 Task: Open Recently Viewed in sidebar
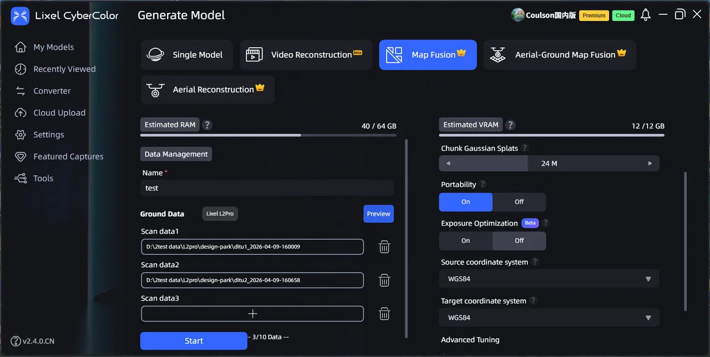[55, 69]
